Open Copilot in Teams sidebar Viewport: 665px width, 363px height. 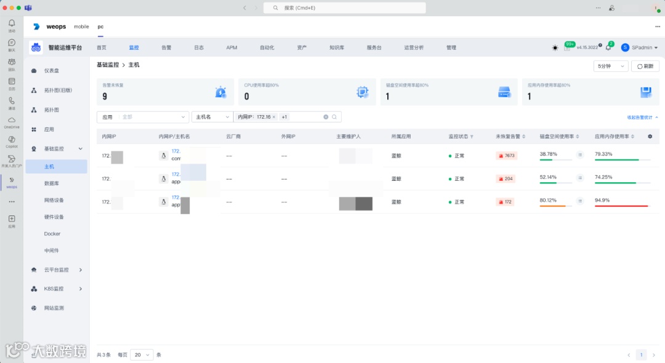pyautogui.click(x=12, y=139)
